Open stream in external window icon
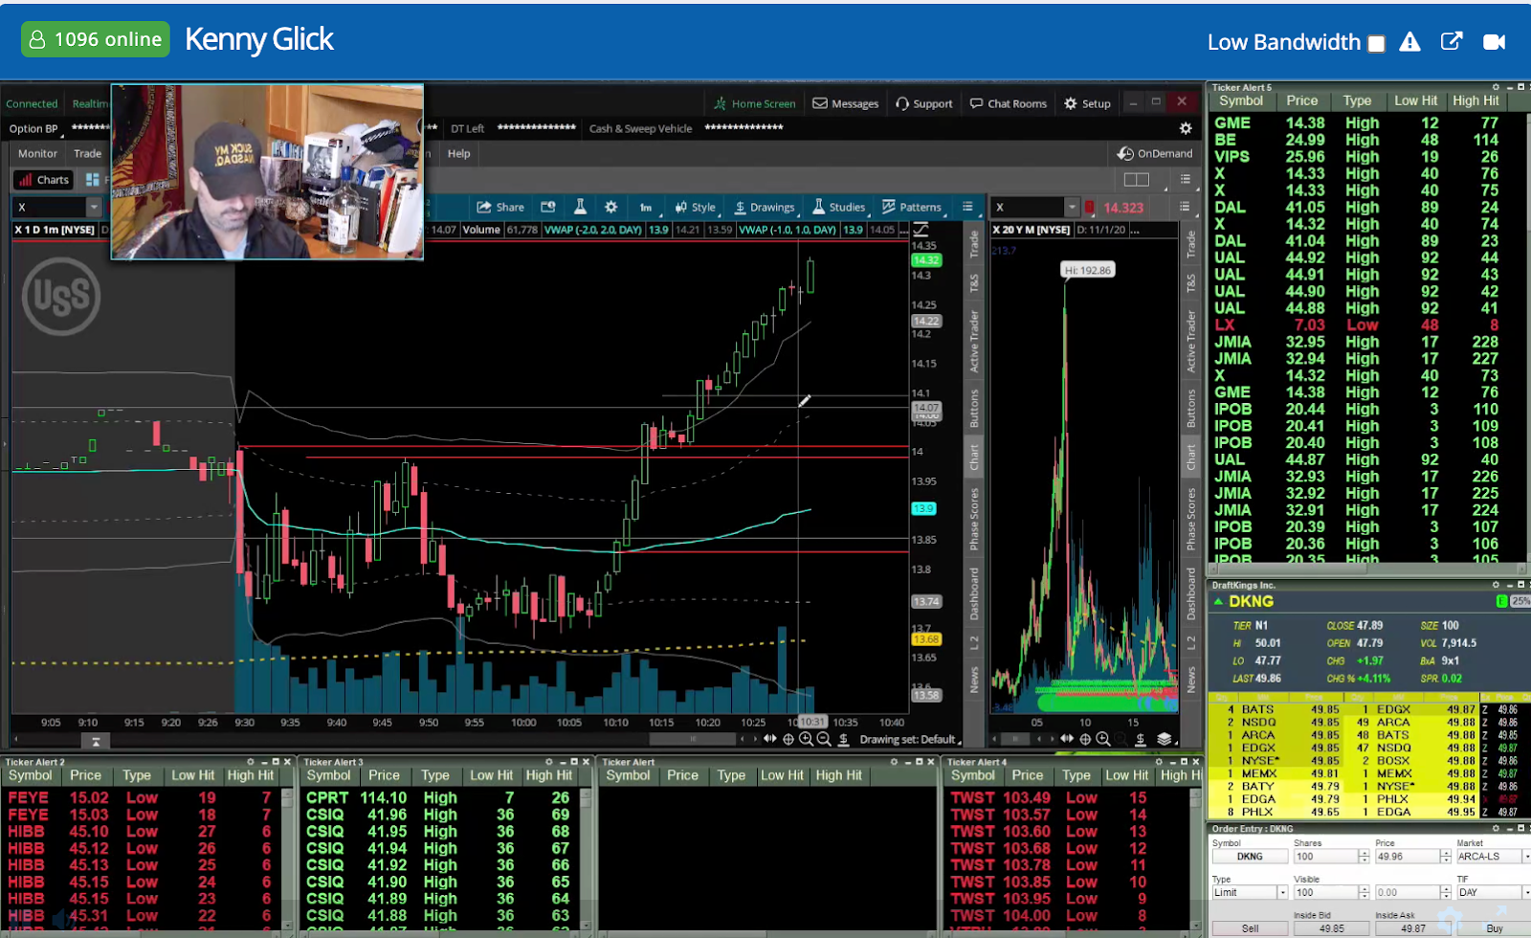Viewport: 1531px width, 938px height. (x=1452, y=42)
